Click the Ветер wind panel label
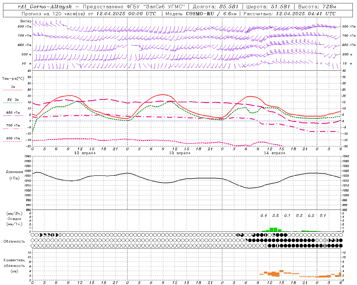This screenshot has height=285, width=357. click(x=26, y=21)
